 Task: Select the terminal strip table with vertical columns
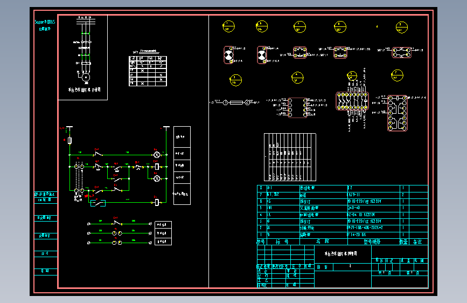coord(290,157)
